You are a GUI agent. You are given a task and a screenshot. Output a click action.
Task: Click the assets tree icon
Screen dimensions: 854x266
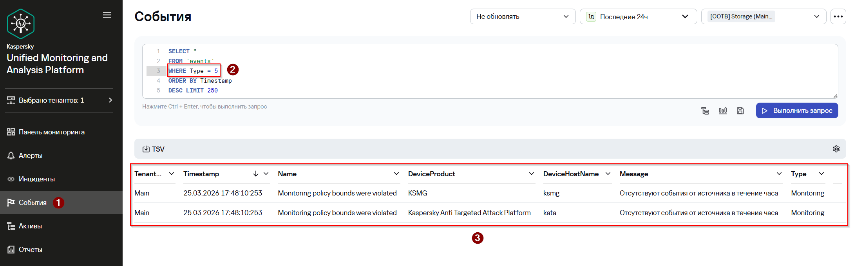click(11, 226)
